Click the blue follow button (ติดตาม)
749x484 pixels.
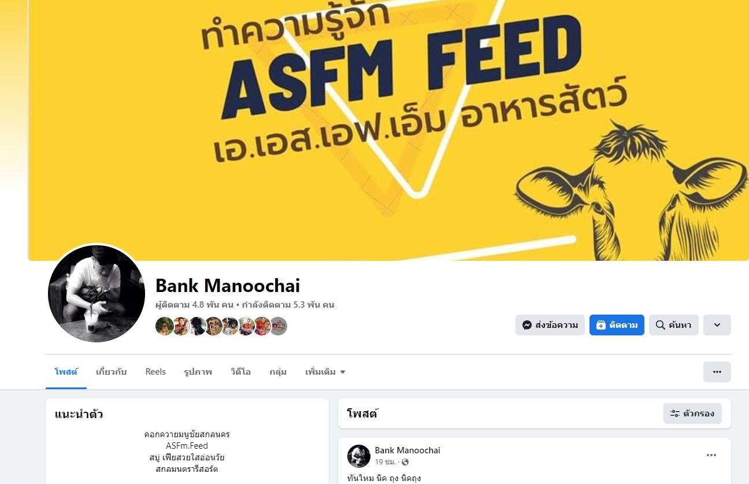[x=617, y=325]
